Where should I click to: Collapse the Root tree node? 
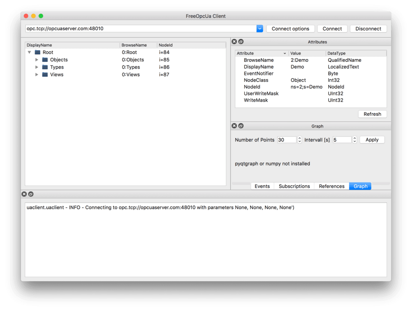pos(29,53)
